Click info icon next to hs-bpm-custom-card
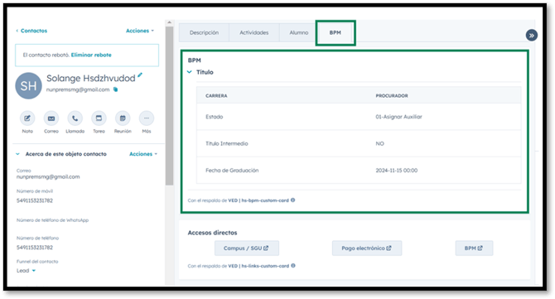Screen dimensions: 555x299 point(292,200)
